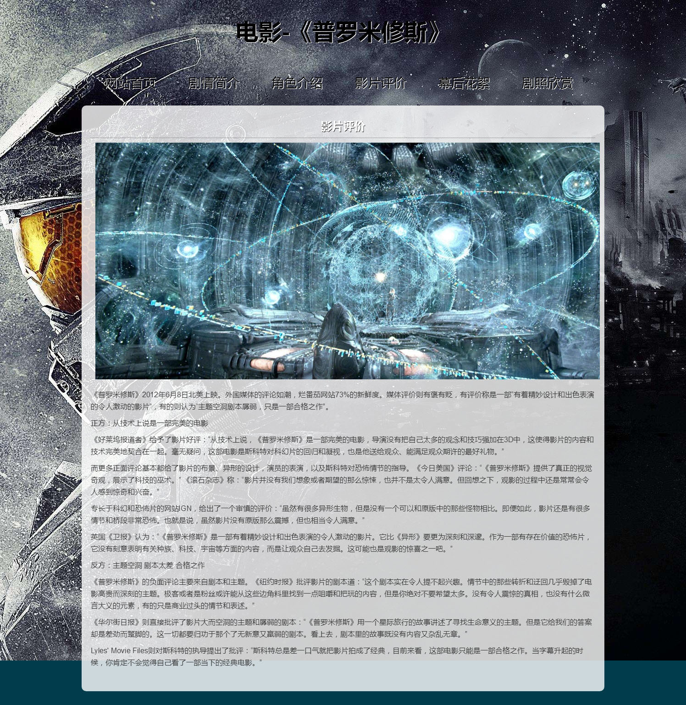Click the paragraph starting 专长于科幻和恐怖片的网站IGN
The image size is (686, 705).
[341, 514]
